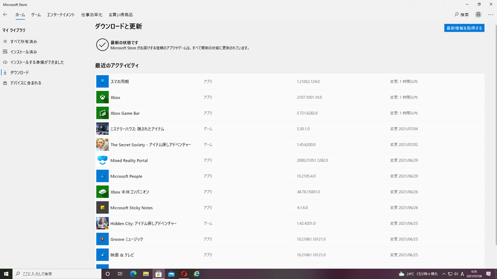Open the taskbar clock and date
Image resolution: width=497 pixels, height=279 pixels.
(474, 274)
